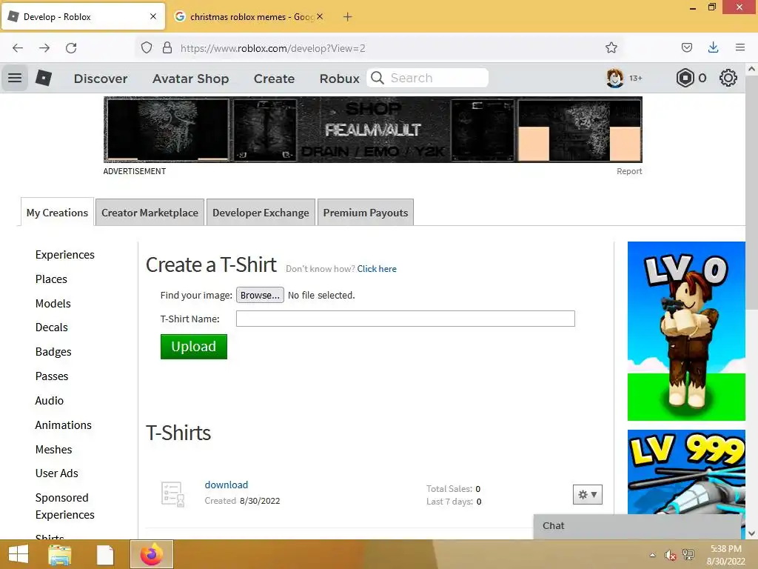
Task: Open the Chat panel bar
Action: point(637,526)
